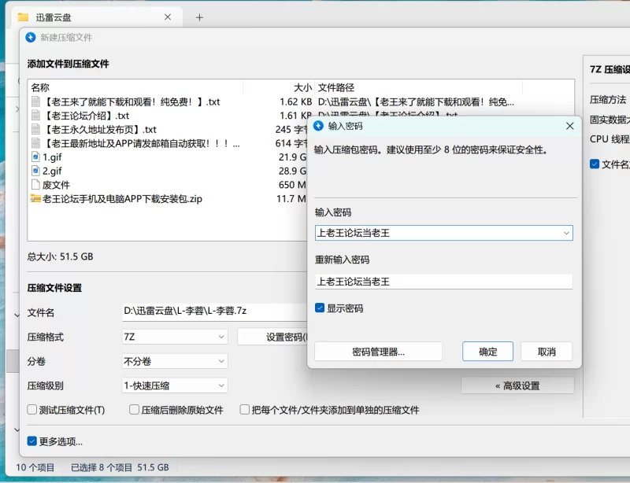Open 密码管理器 button

(378, 352)
